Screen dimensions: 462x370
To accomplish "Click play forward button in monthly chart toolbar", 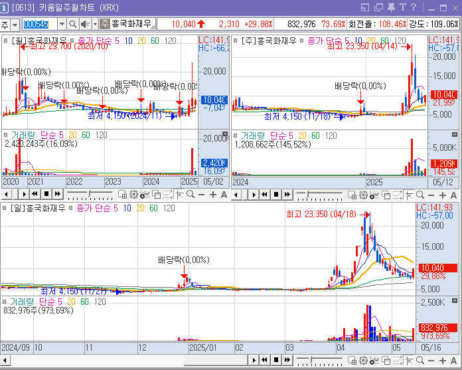I will (24, 194).
